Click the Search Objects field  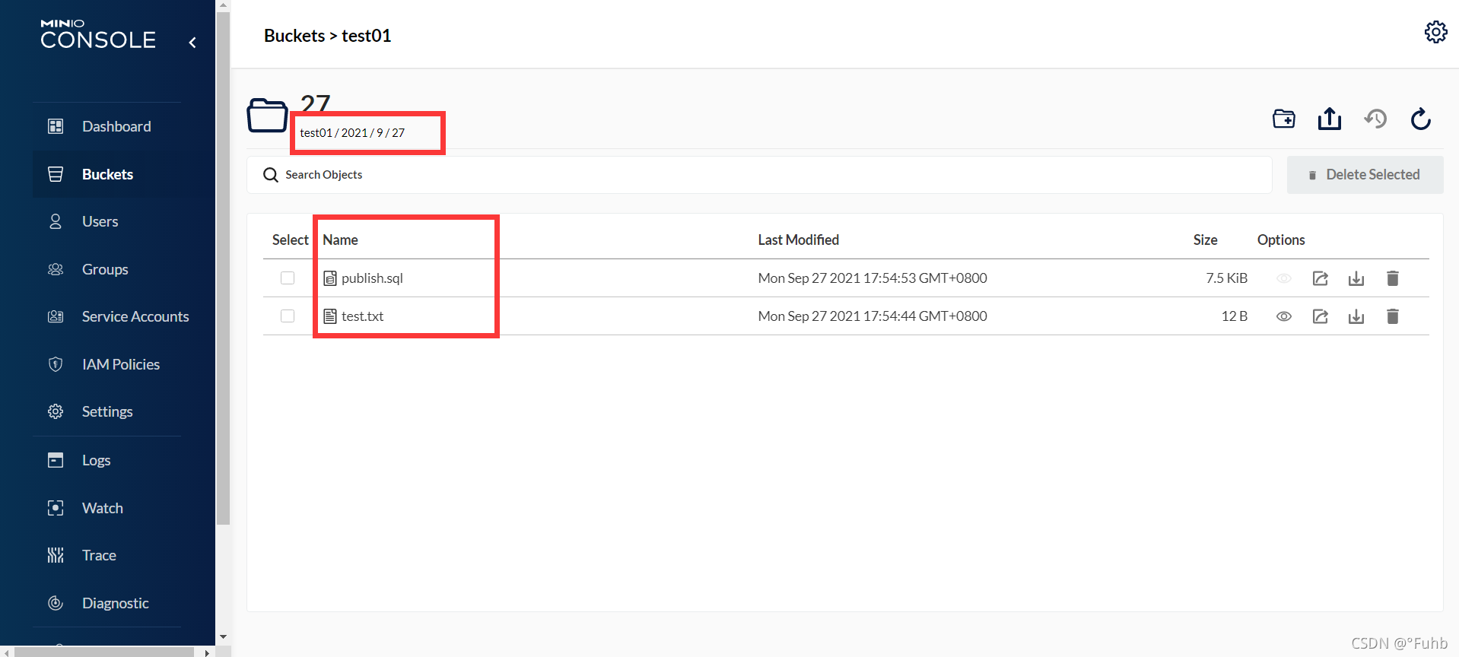click(x=759, y=175)
